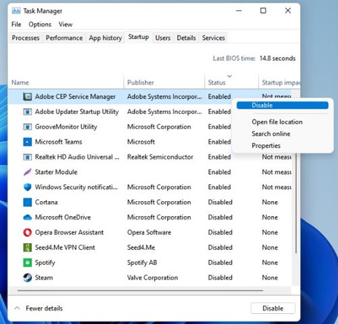Select the Microsoft Teams icon
338x324 pixels.
[28, 142]
